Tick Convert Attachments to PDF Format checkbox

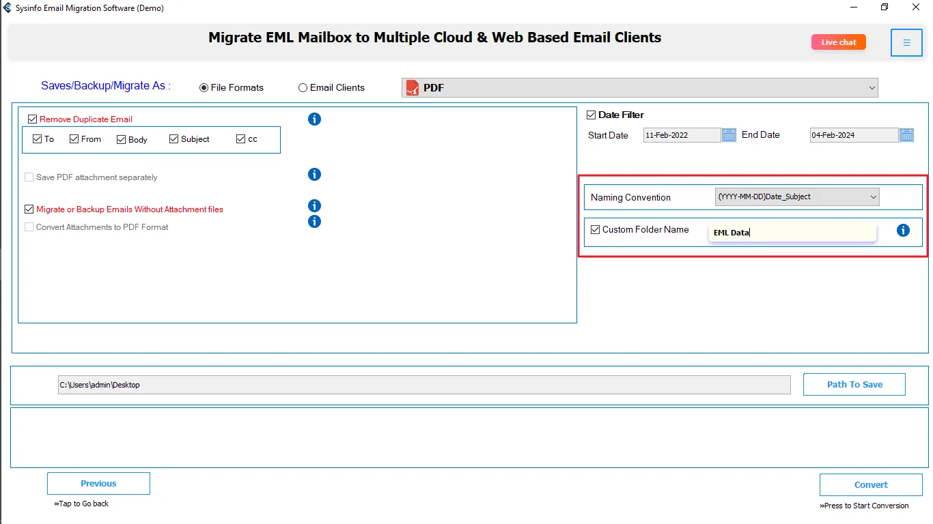tap(29, 227)
